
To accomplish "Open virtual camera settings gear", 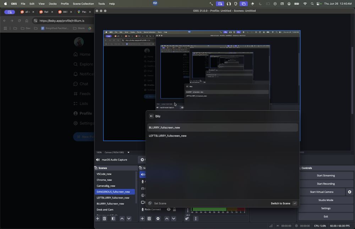I will [350, 192].
